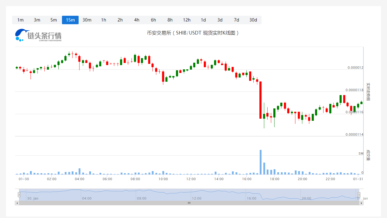This screenshot has height=218, width=387.
Task: Click the right handle of the range slider
Action: (x=359, y=194)
